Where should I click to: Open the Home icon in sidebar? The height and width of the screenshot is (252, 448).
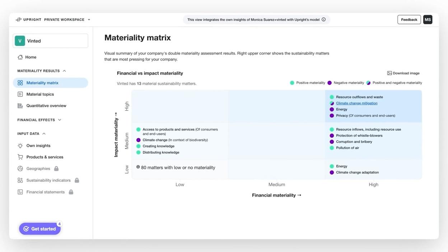tap(21, 57)
